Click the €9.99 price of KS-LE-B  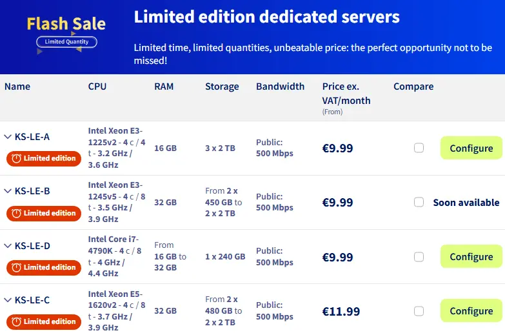click(x=337, y=203)
